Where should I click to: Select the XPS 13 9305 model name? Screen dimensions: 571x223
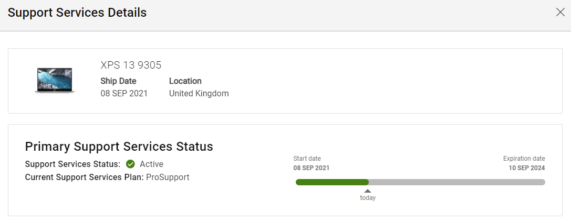click(131, 65)
